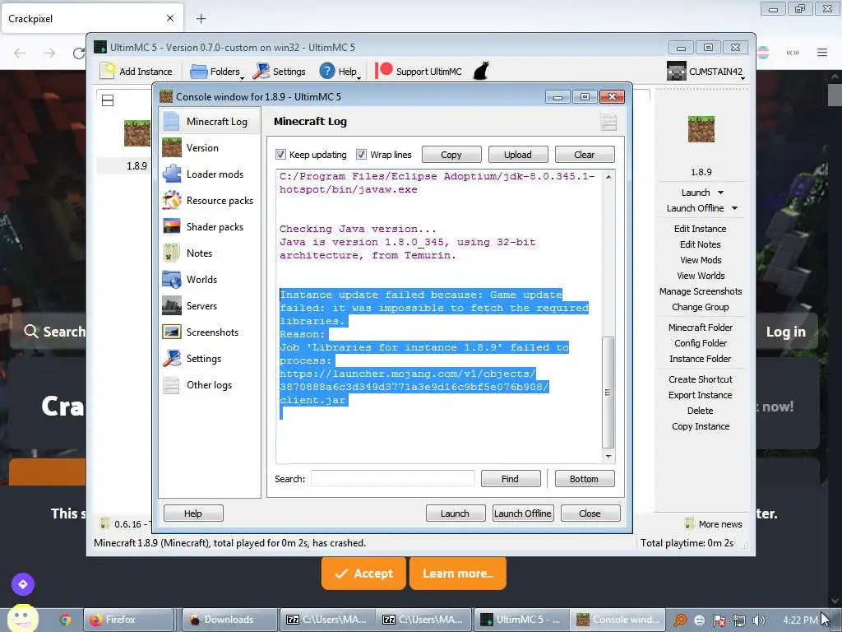Open the Worlds page
This screenshot has width=842, height=632.
pyautogui.click(x=210, y=280)
